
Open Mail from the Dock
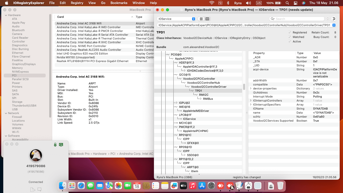tap(100, 186)
